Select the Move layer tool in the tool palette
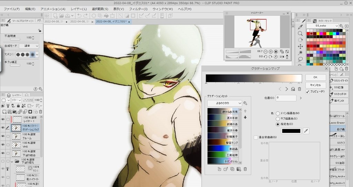 coord(300,46)
